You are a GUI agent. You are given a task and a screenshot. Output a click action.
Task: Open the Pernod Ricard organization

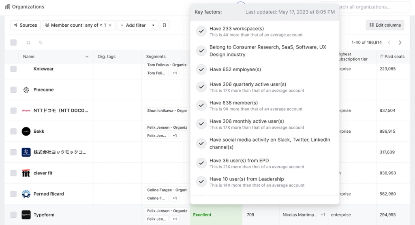(x=49, y=194)
